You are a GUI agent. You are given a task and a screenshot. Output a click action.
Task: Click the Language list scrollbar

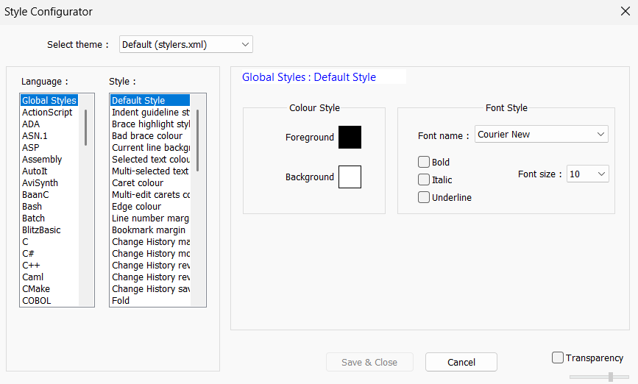[x=86, y=127]
